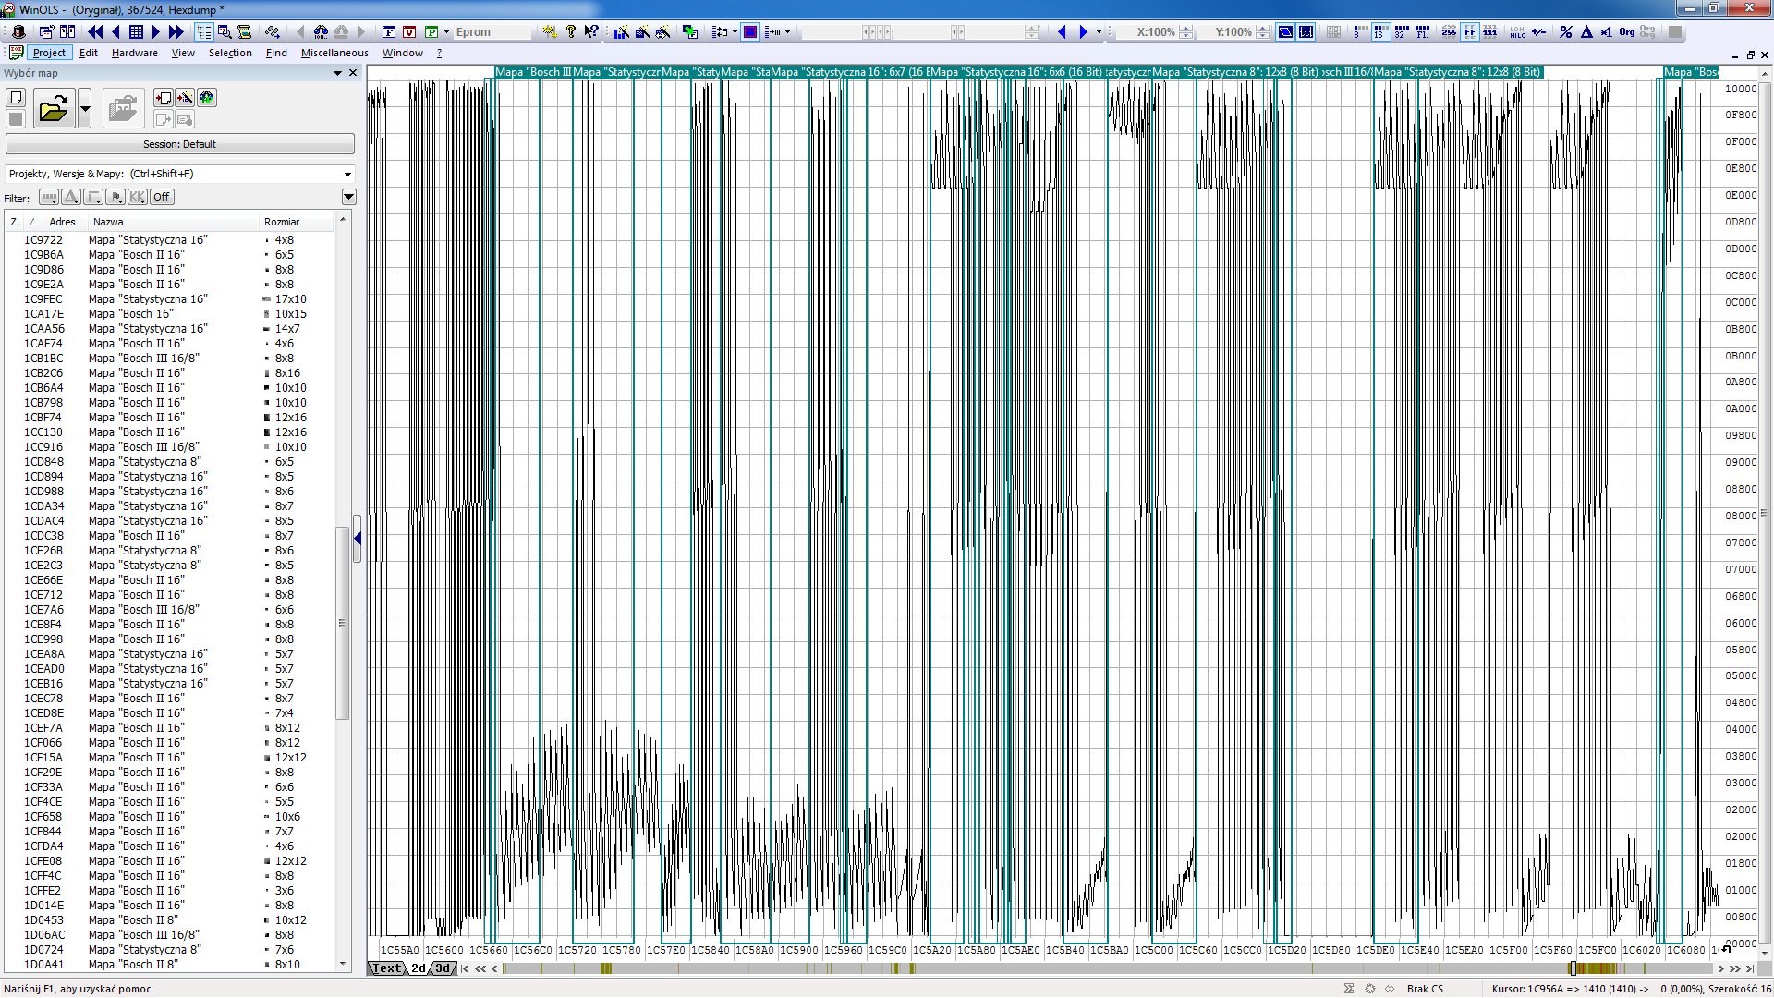This screenshot has height=998, width=1774.
Task: Click the percent display mode icon
Action: (1565, 31)
